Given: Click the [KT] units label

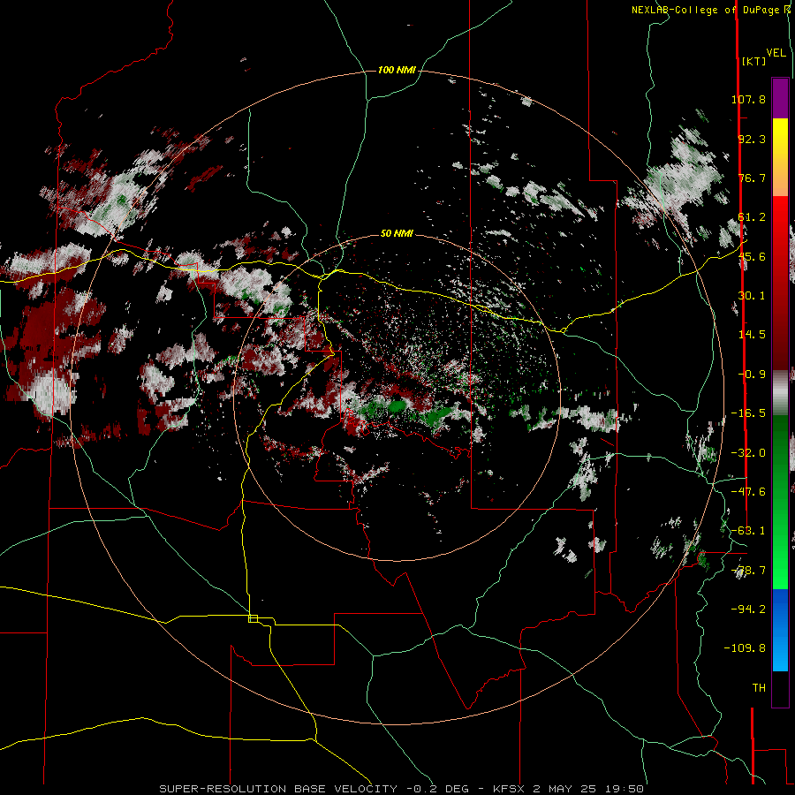Looking at the screenshot, I should click(754, 61).
